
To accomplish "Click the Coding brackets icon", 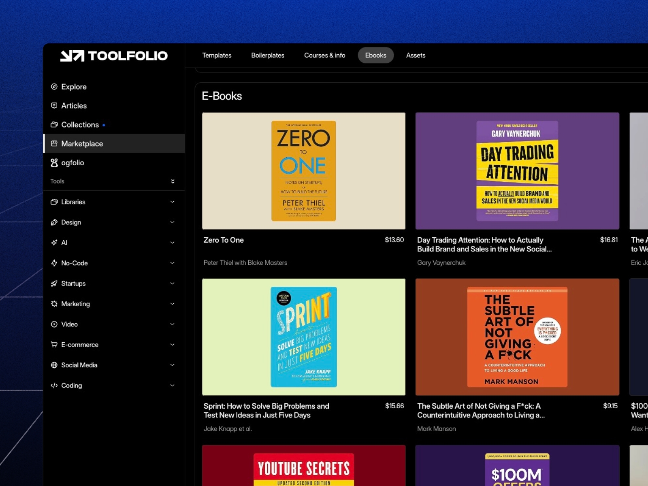I will point(54,386).
